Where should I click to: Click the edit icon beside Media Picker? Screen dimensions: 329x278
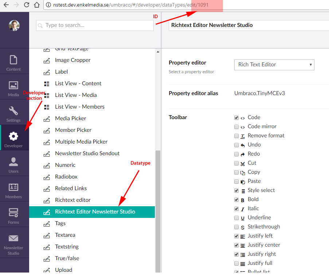pyautogui.click(x=47, y=119)
